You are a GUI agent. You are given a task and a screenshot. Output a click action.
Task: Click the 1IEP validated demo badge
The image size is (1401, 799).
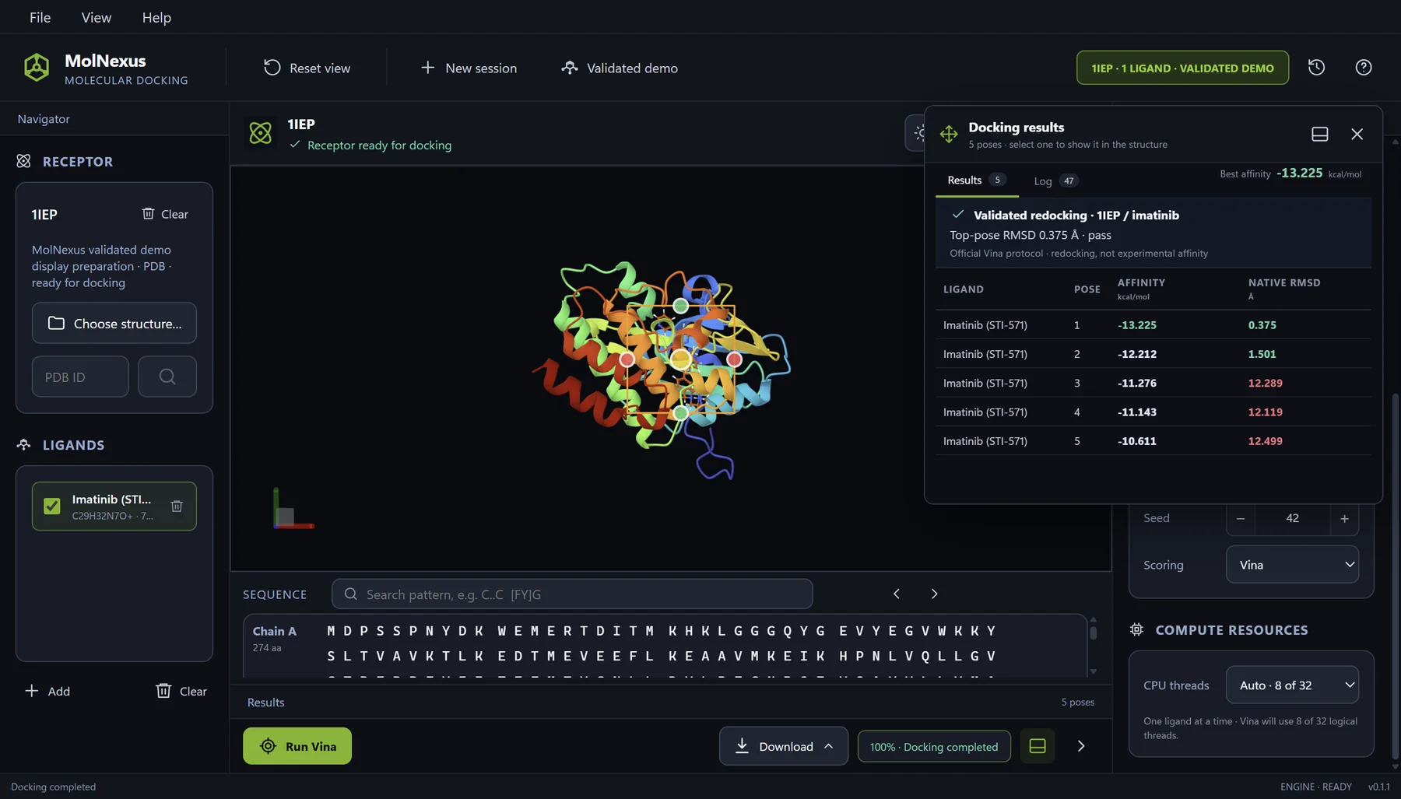[x=1182, y=68]
